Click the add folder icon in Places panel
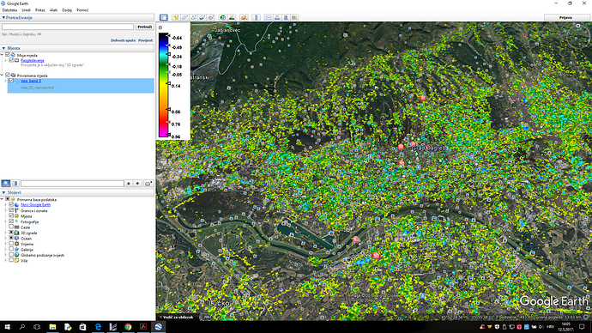This screenshot has height=333, width=592. 148,184
